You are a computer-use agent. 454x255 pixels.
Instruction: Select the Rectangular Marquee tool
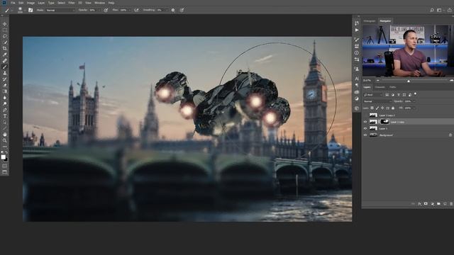(5, 30)
